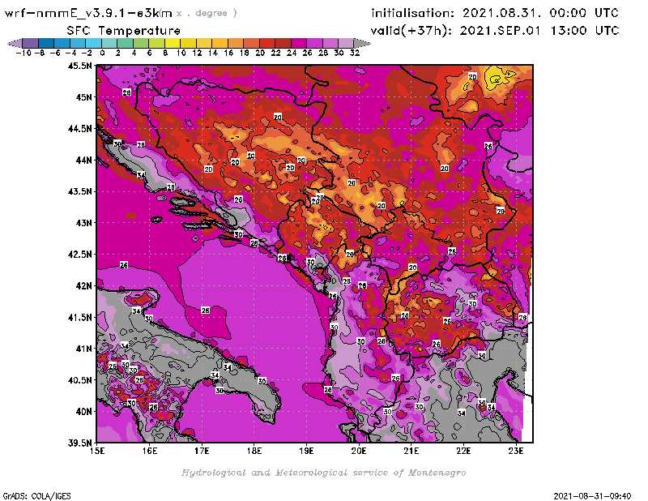Click the 16E longitude axis label
648x501 pixels.
(x=150, y=451)
